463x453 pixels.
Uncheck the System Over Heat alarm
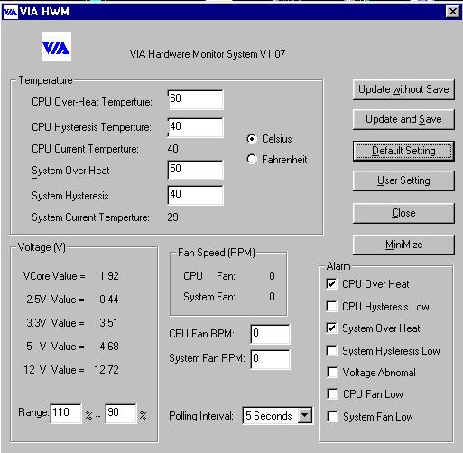[x=331, y=328]
